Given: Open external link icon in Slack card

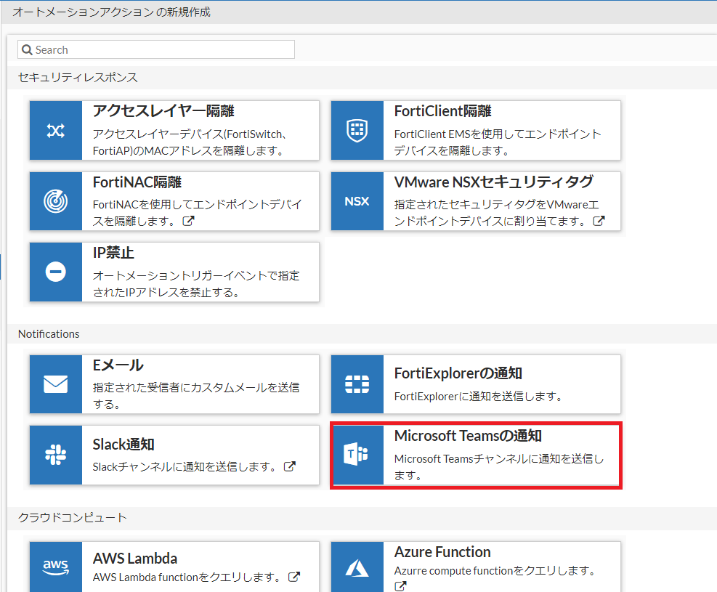Looking at the screenshot, I should [x=289, y=467].
